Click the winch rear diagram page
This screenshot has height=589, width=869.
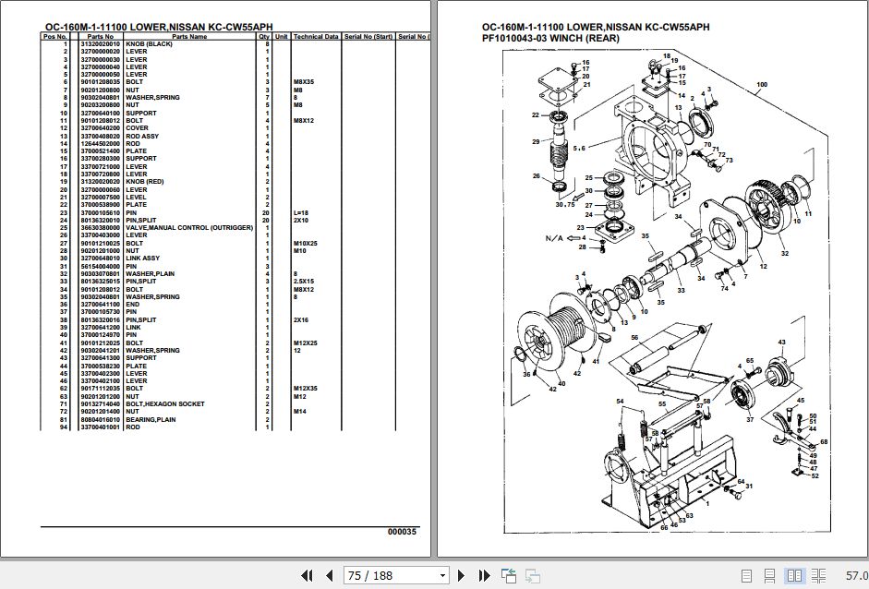(x=646, y=277)
